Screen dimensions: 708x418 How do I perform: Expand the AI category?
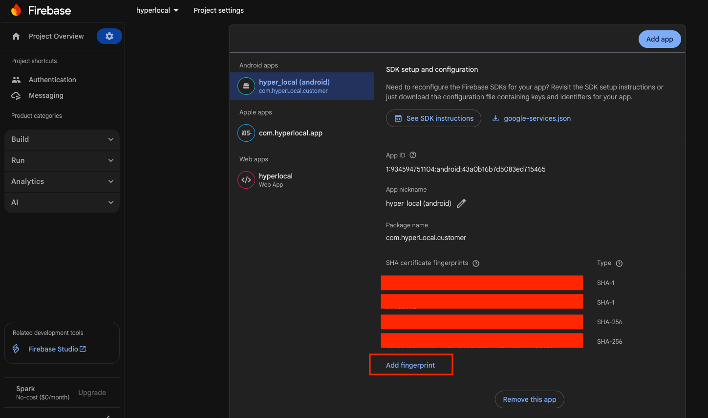pyautogui.click(x=62, y=202)
